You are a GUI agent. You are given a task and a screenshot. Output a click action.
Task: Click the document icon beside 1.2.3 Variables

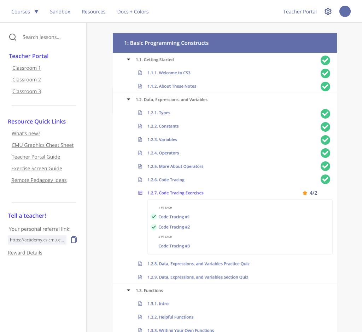click(140, 140)
